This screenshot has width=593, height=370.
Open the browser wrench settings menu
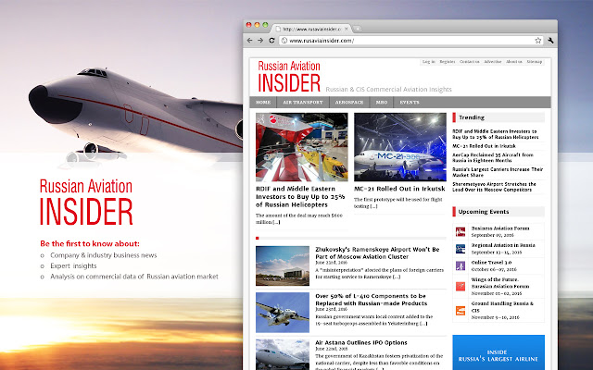(x=550, y=41)
